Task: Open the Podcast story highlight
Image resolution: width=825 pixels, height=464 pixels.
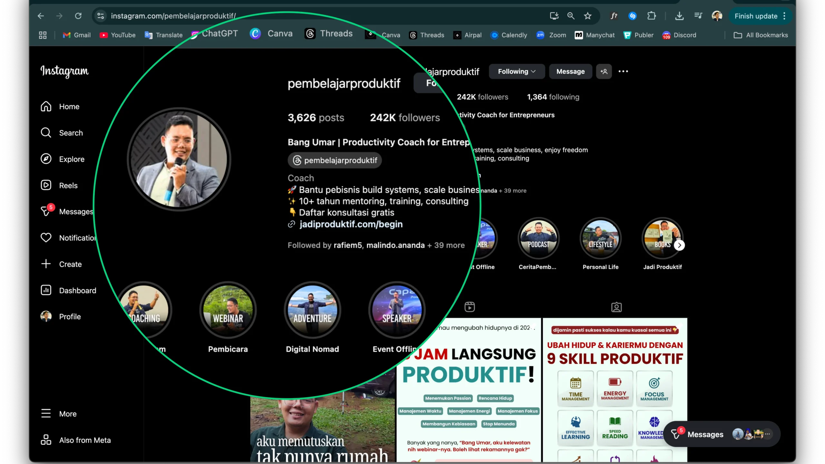Action: (x=538, y=238)
